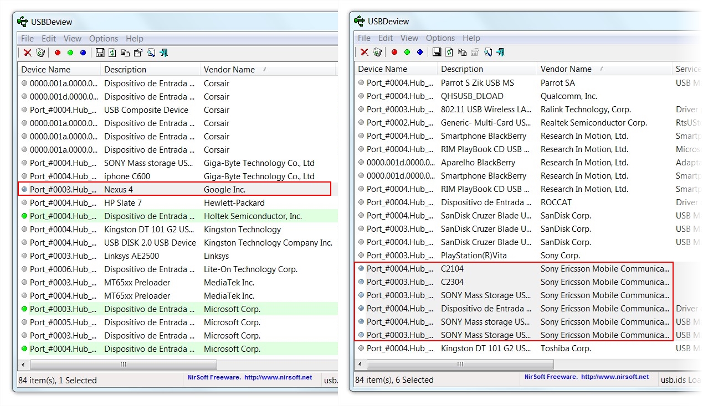Image resolution: width=703 pixels, height=406 pixels.
Task: Open NirSoft link in right window status bar
Action: [587, 377]
